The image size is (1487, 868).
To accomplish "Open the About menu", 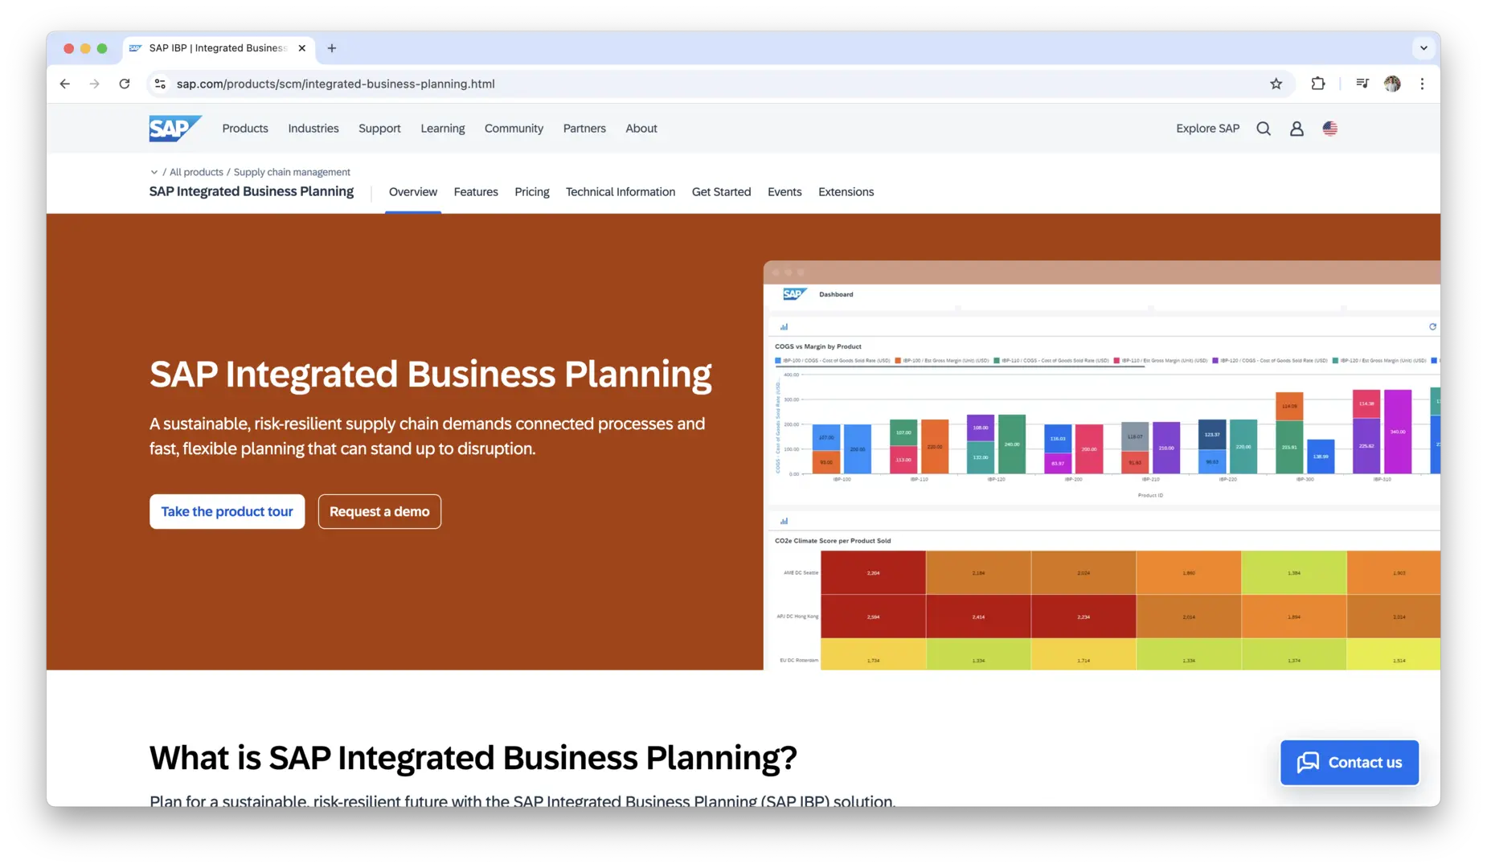I will [x=641, y=129].
